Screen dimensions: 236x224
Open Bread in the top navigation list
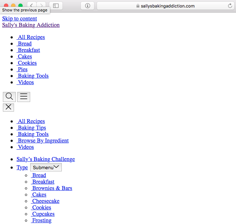tap(24, 44)
